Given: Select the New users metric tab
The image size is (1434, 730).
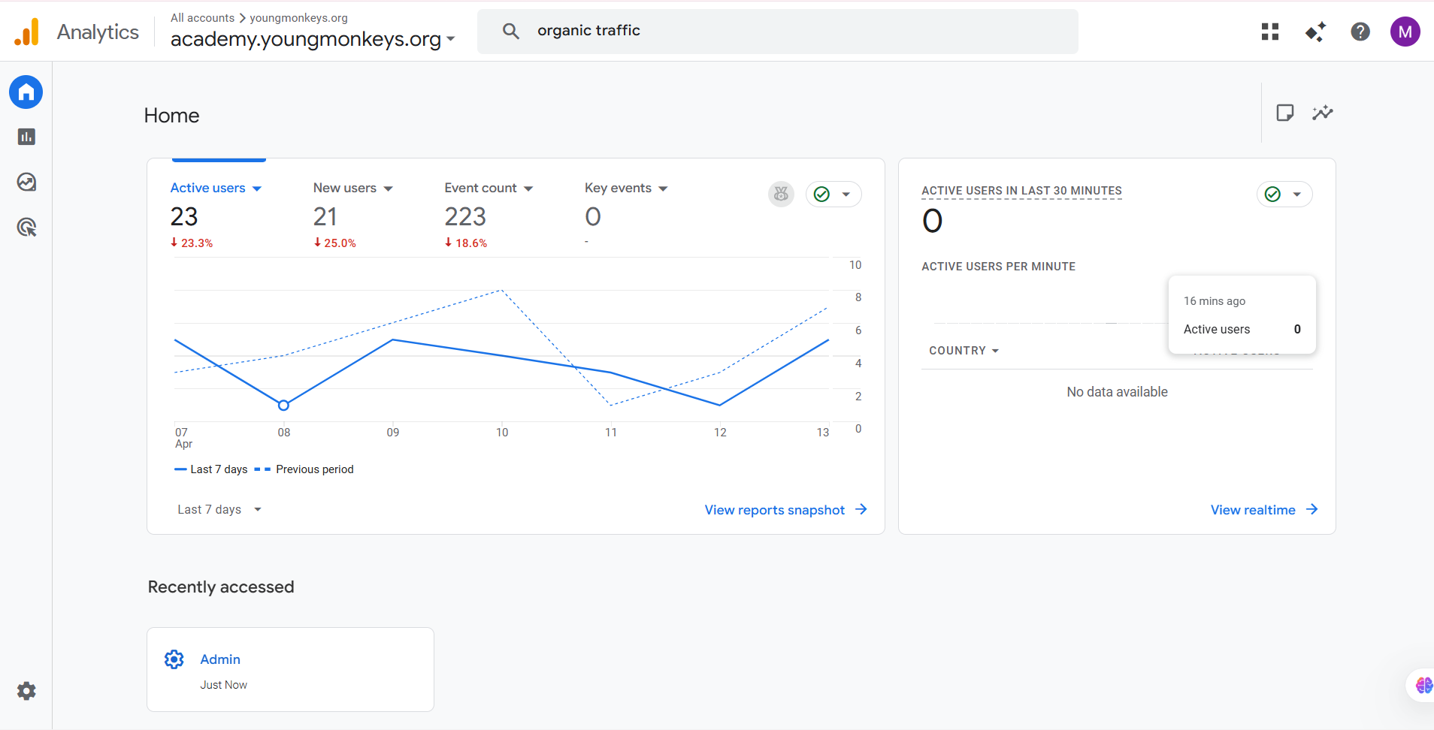Looking at the screenshot, I should point(345,188).
